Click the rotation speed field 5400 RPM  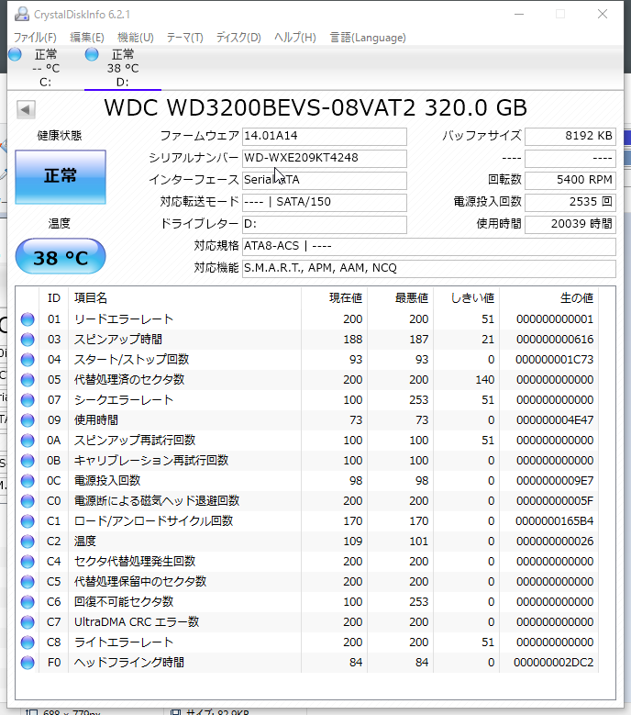coord(570,180)
